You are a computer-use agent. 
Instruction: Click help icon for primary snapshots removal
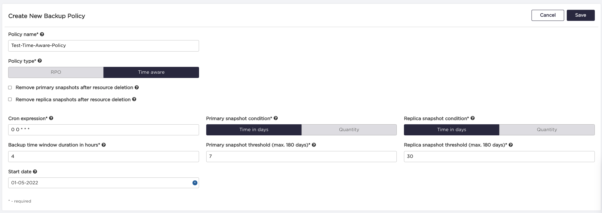[x=137, y=87]
